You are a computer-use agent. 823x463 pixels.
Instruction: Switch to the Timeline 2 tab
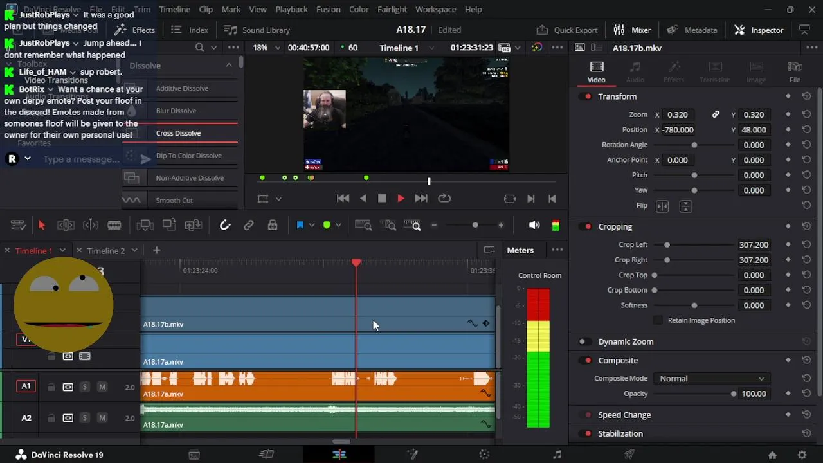coord(106,250)
